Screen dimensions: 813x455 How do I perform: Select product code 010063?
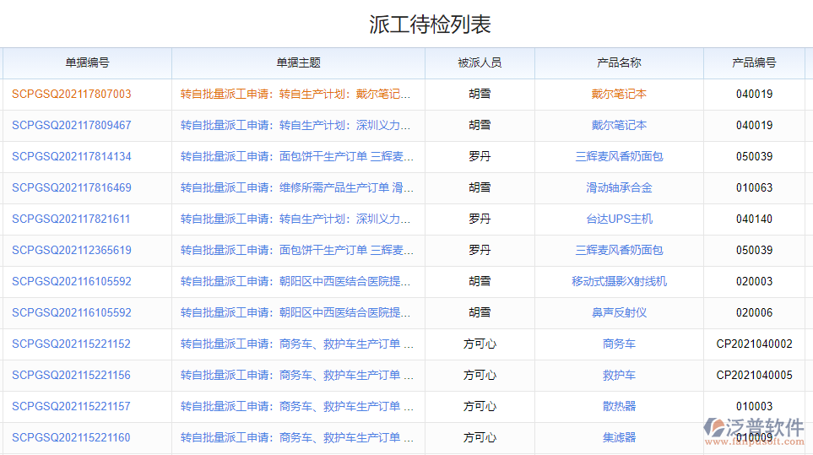[x=754, y=187]
